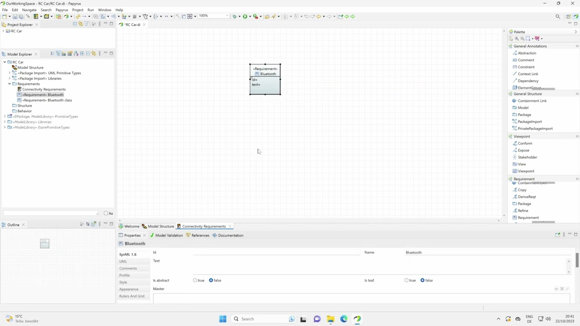Image resolution: width=580 pixels, height=326 pixels.
Task: Open the zoom percentage dropdown
Action: pyautogui.click(x=227, y=16)
